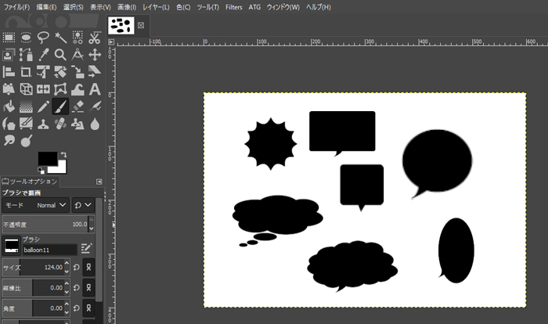The image size is (548, 324).
Task: Pick the Zoom magnifier tool
Action: 60,55
